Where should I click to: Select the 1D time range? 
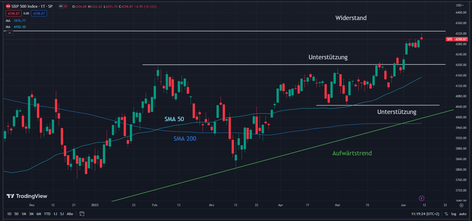tap(9, 214)
